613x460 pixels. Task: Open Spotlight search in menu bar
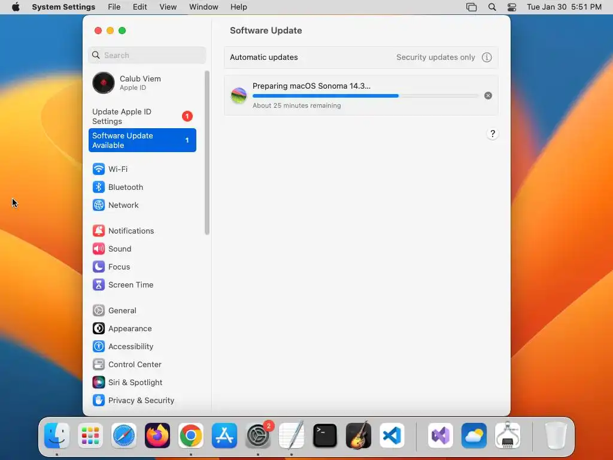point(492,7)
